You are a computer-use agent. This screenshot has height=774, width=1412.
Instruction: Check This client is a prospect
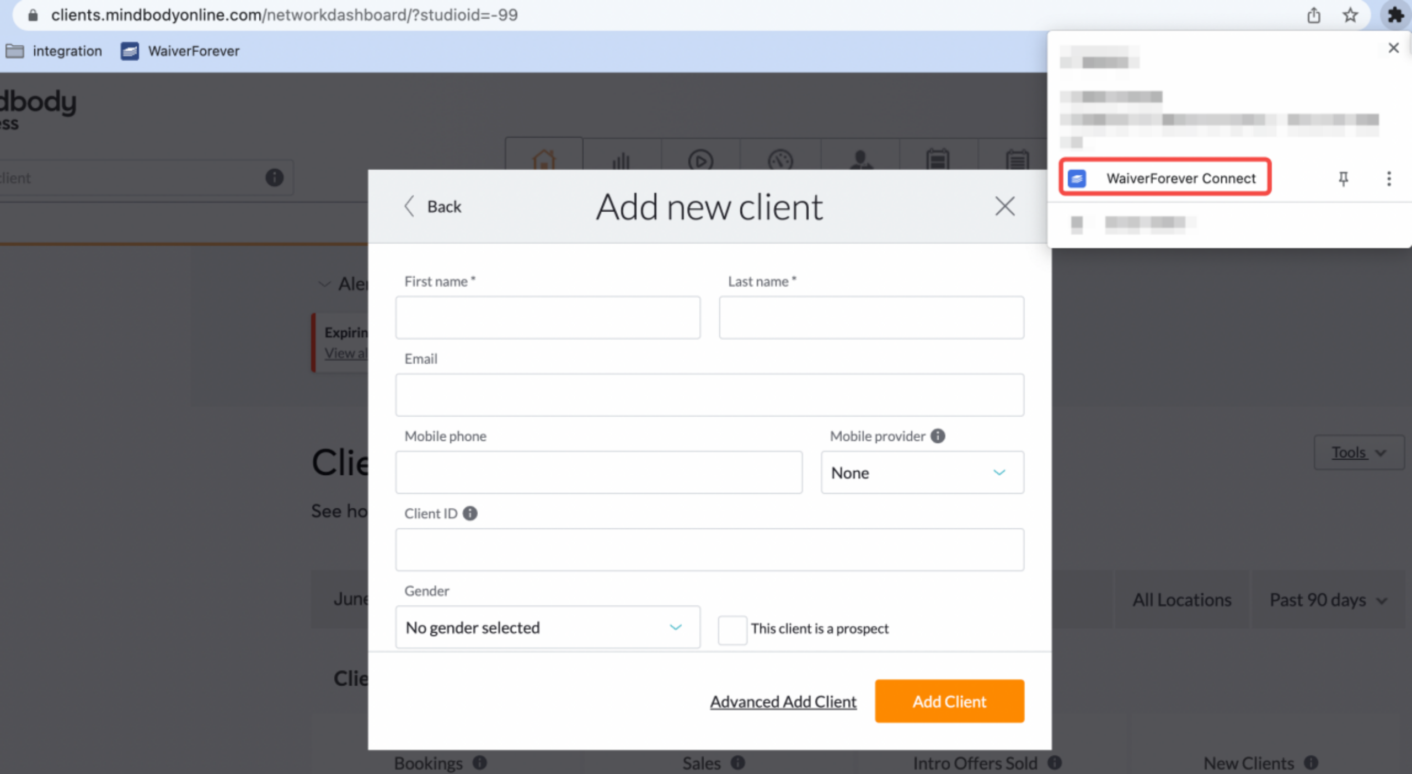732,629
